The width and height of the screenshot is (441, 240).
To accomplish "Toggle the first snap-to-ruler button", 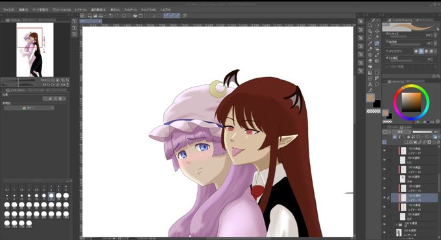I will tap(167, 16).
